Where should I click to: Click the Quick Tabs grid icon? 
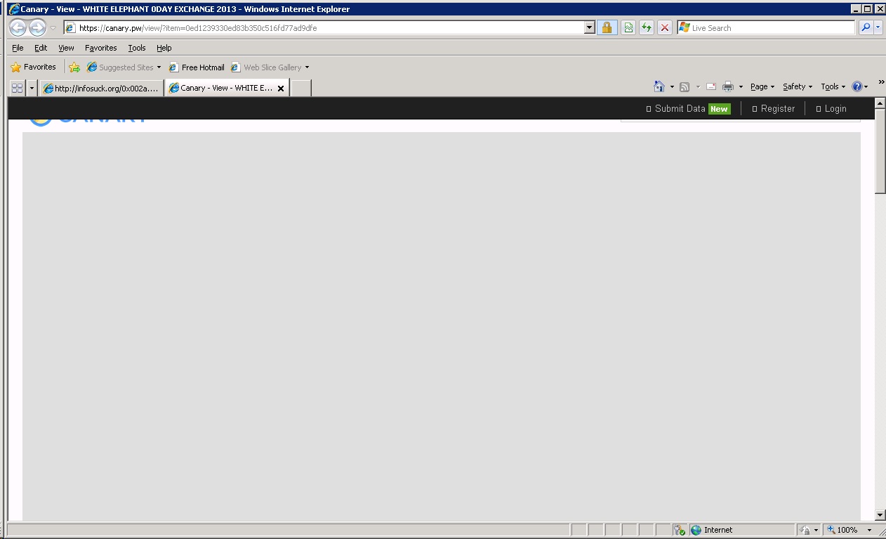pos(18,88)
